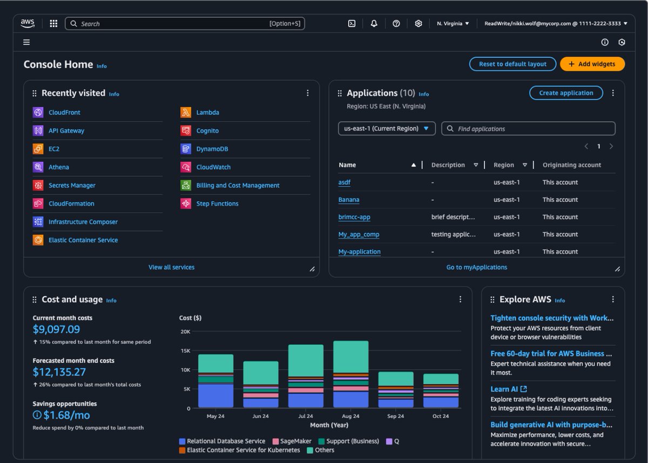The width and height of the screenshot is (648, 463).
Task: Open the notifications bell icon
Action: 374,23
